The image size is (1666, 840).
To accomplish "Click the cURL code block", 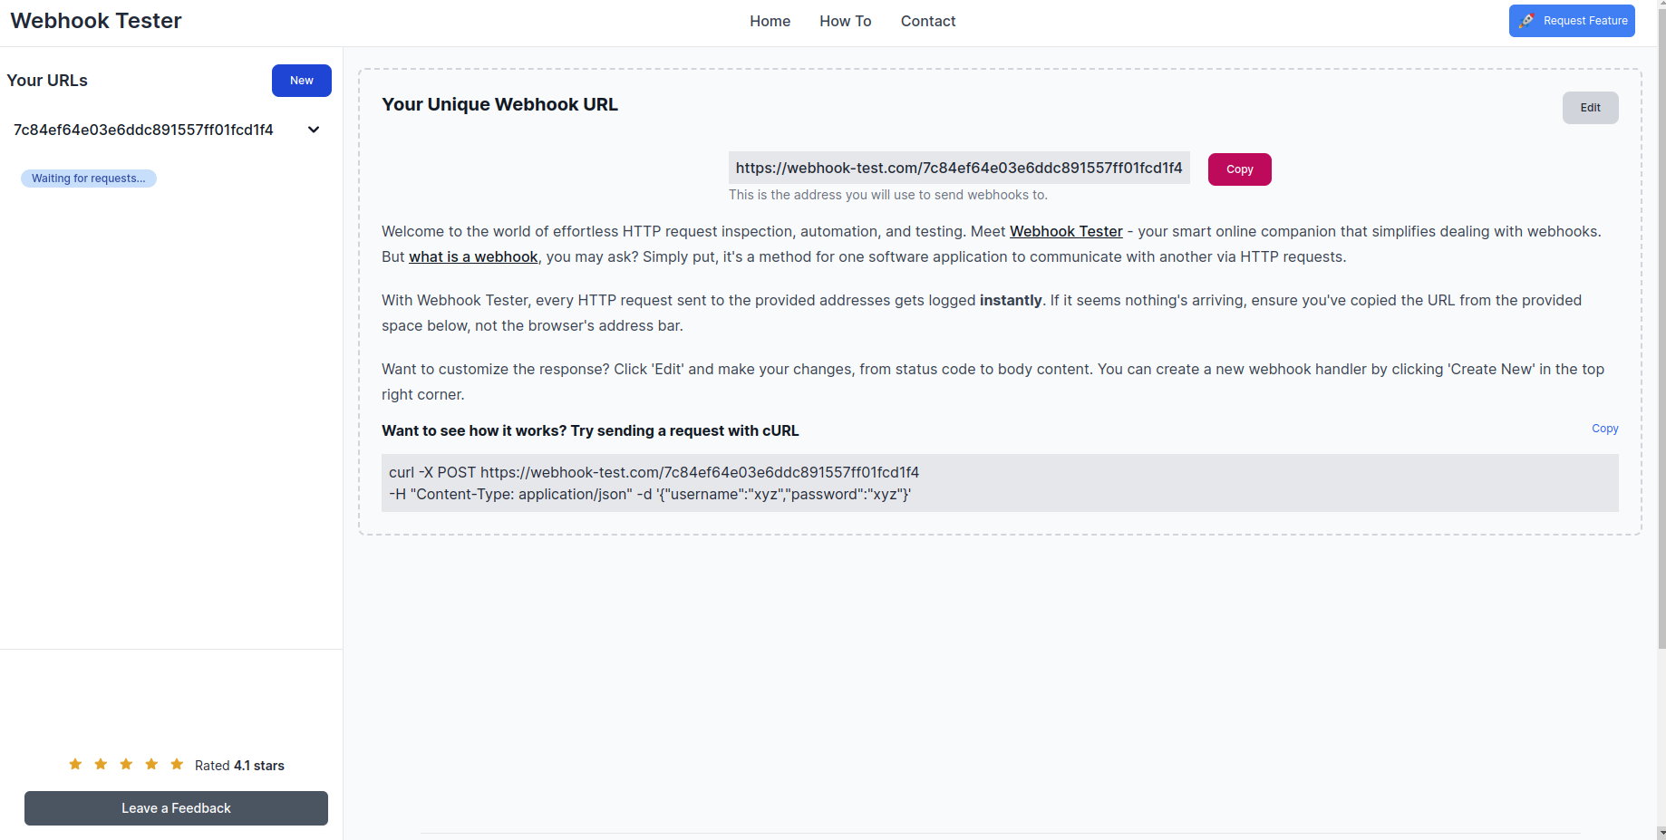I will pos(1000,483).
